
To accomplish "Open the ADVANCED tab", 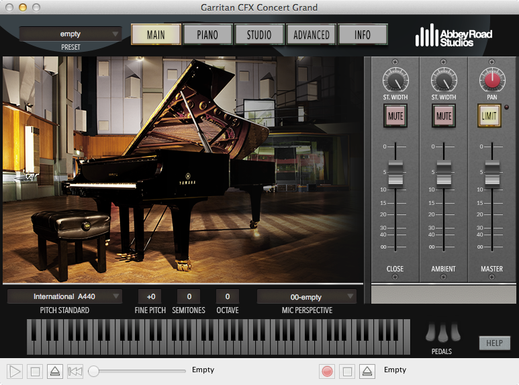I will [x=311, y=34].
